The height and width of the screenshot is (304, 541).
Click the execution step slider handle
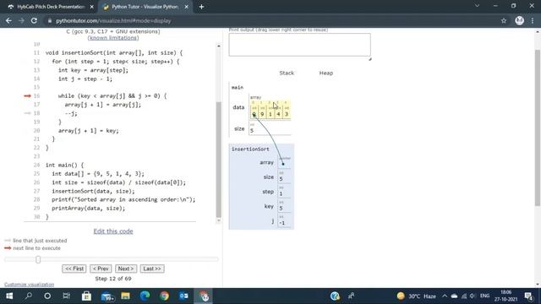coord(38,259)
